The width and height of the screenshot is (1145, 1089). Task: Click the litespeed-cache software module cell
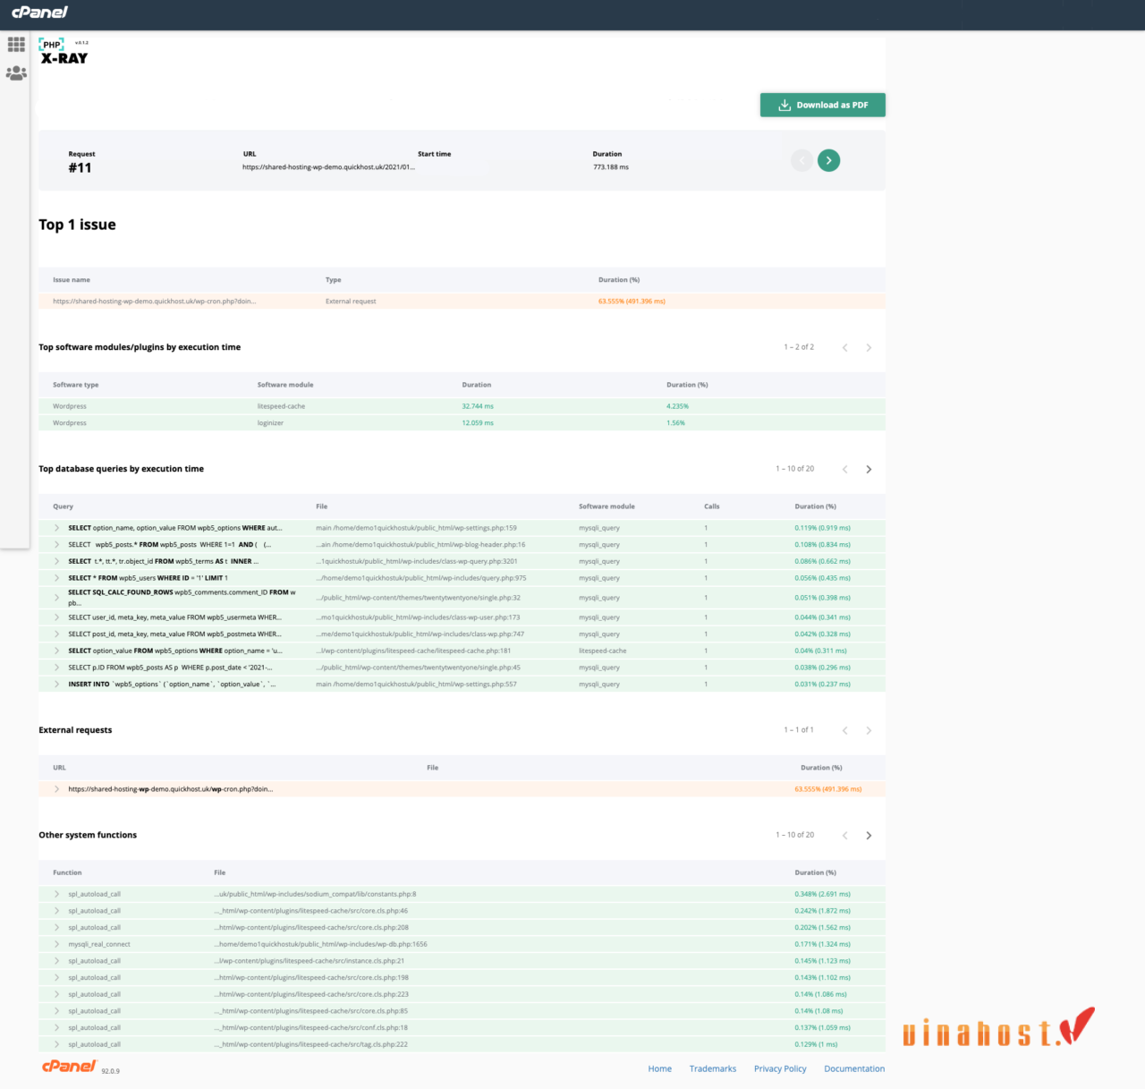(x=281, y=406)
